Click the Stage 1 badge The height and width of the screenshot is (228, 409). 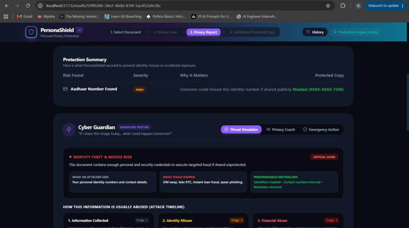pyautogui.click(x=142, y=220)
